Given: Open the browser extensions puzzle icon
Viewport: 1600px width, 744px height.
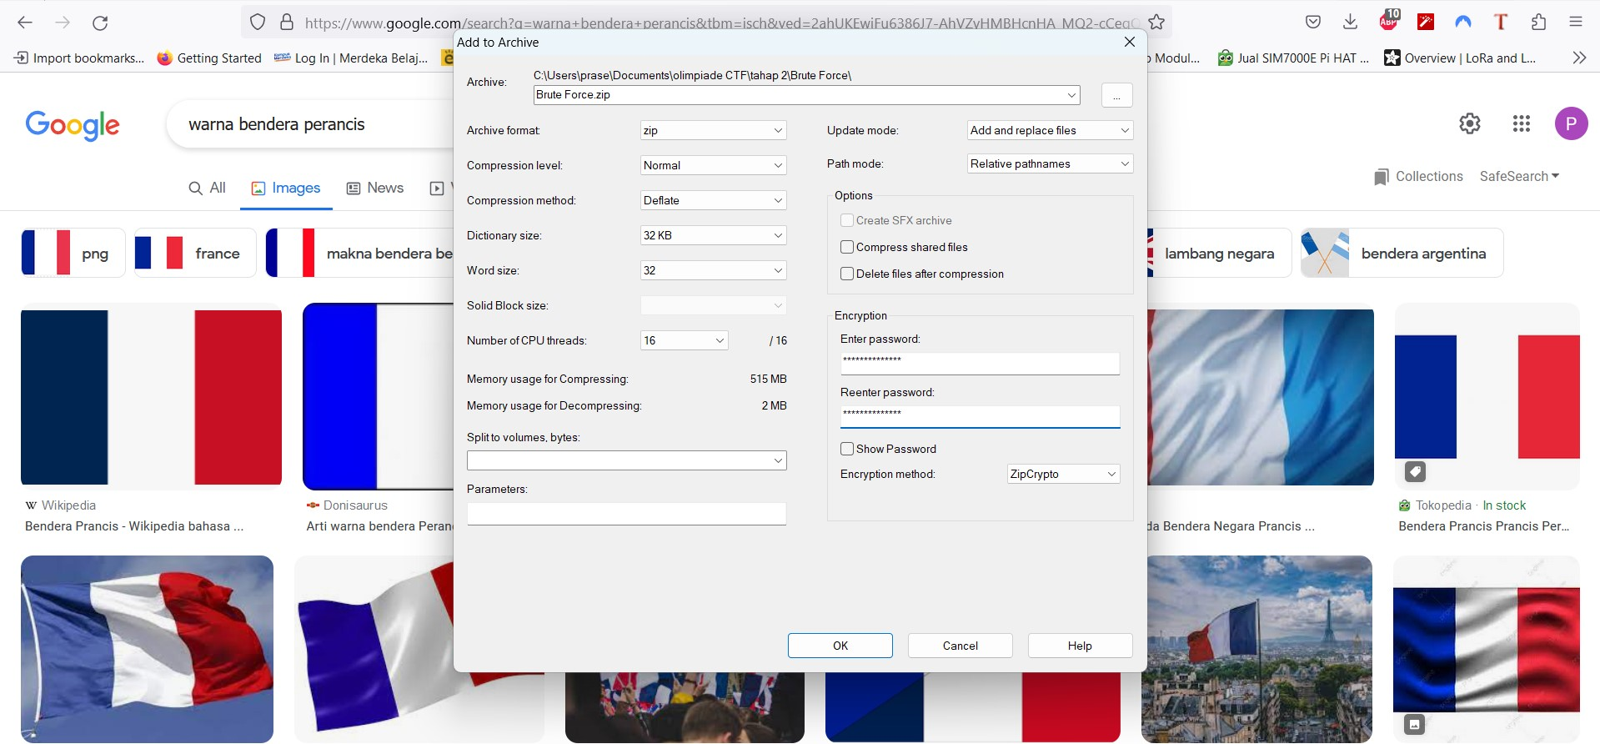Looking at the screenshot, I should pos(1538,23).
